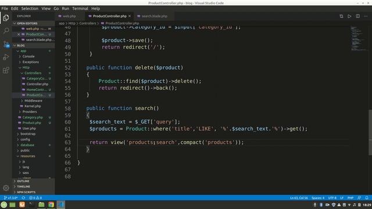Click the Ln 63, Col 56 cursor position
This screenshot has width=372, height=209.
(x=299, y=197)
